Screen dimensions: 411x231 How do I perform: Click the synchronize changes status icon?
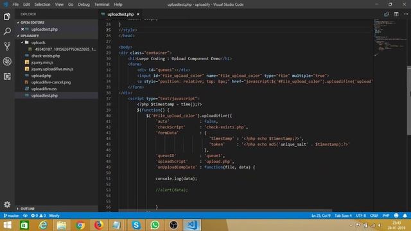tap(25, 216)
